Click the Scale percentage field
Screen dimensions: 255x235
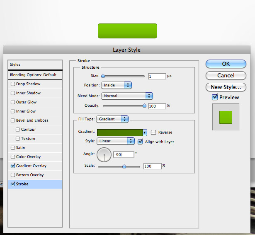coord(153,166)
